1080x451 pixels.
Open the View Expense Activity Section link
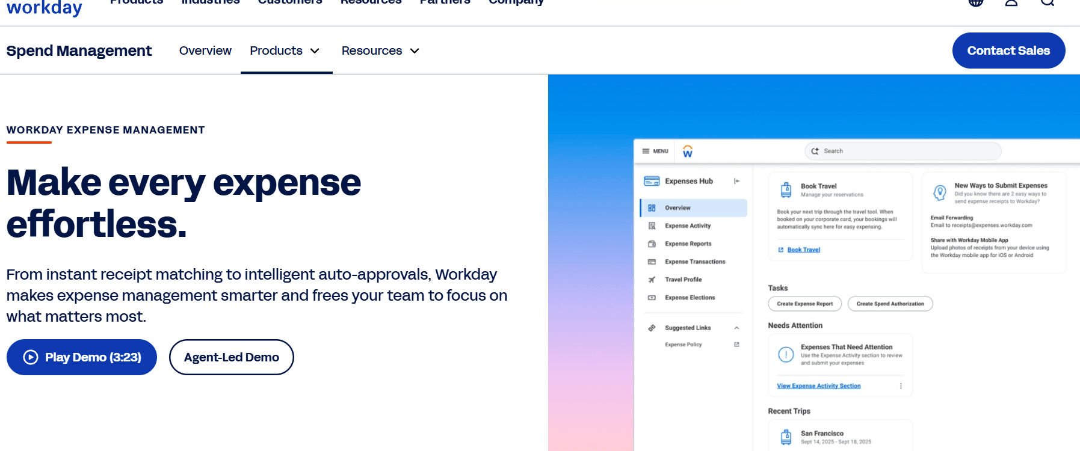(819, 386)
